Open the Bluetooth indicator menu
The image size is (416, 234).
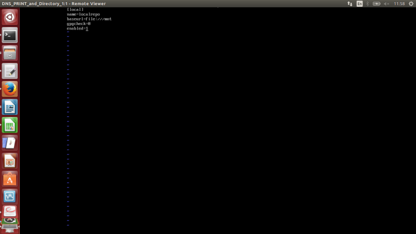(368, 4)
